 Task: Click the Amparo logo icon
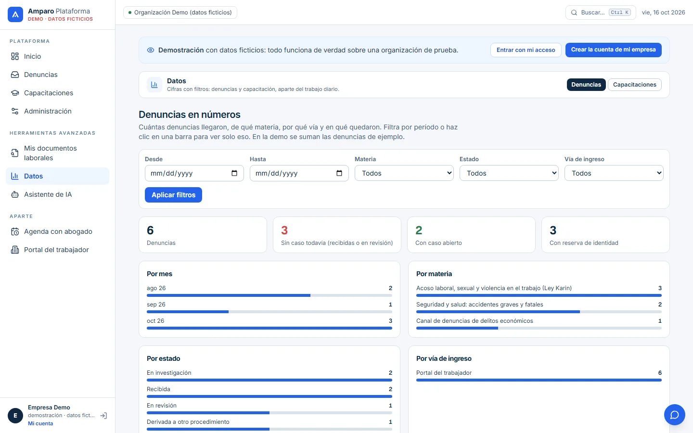tap(15, 14)
